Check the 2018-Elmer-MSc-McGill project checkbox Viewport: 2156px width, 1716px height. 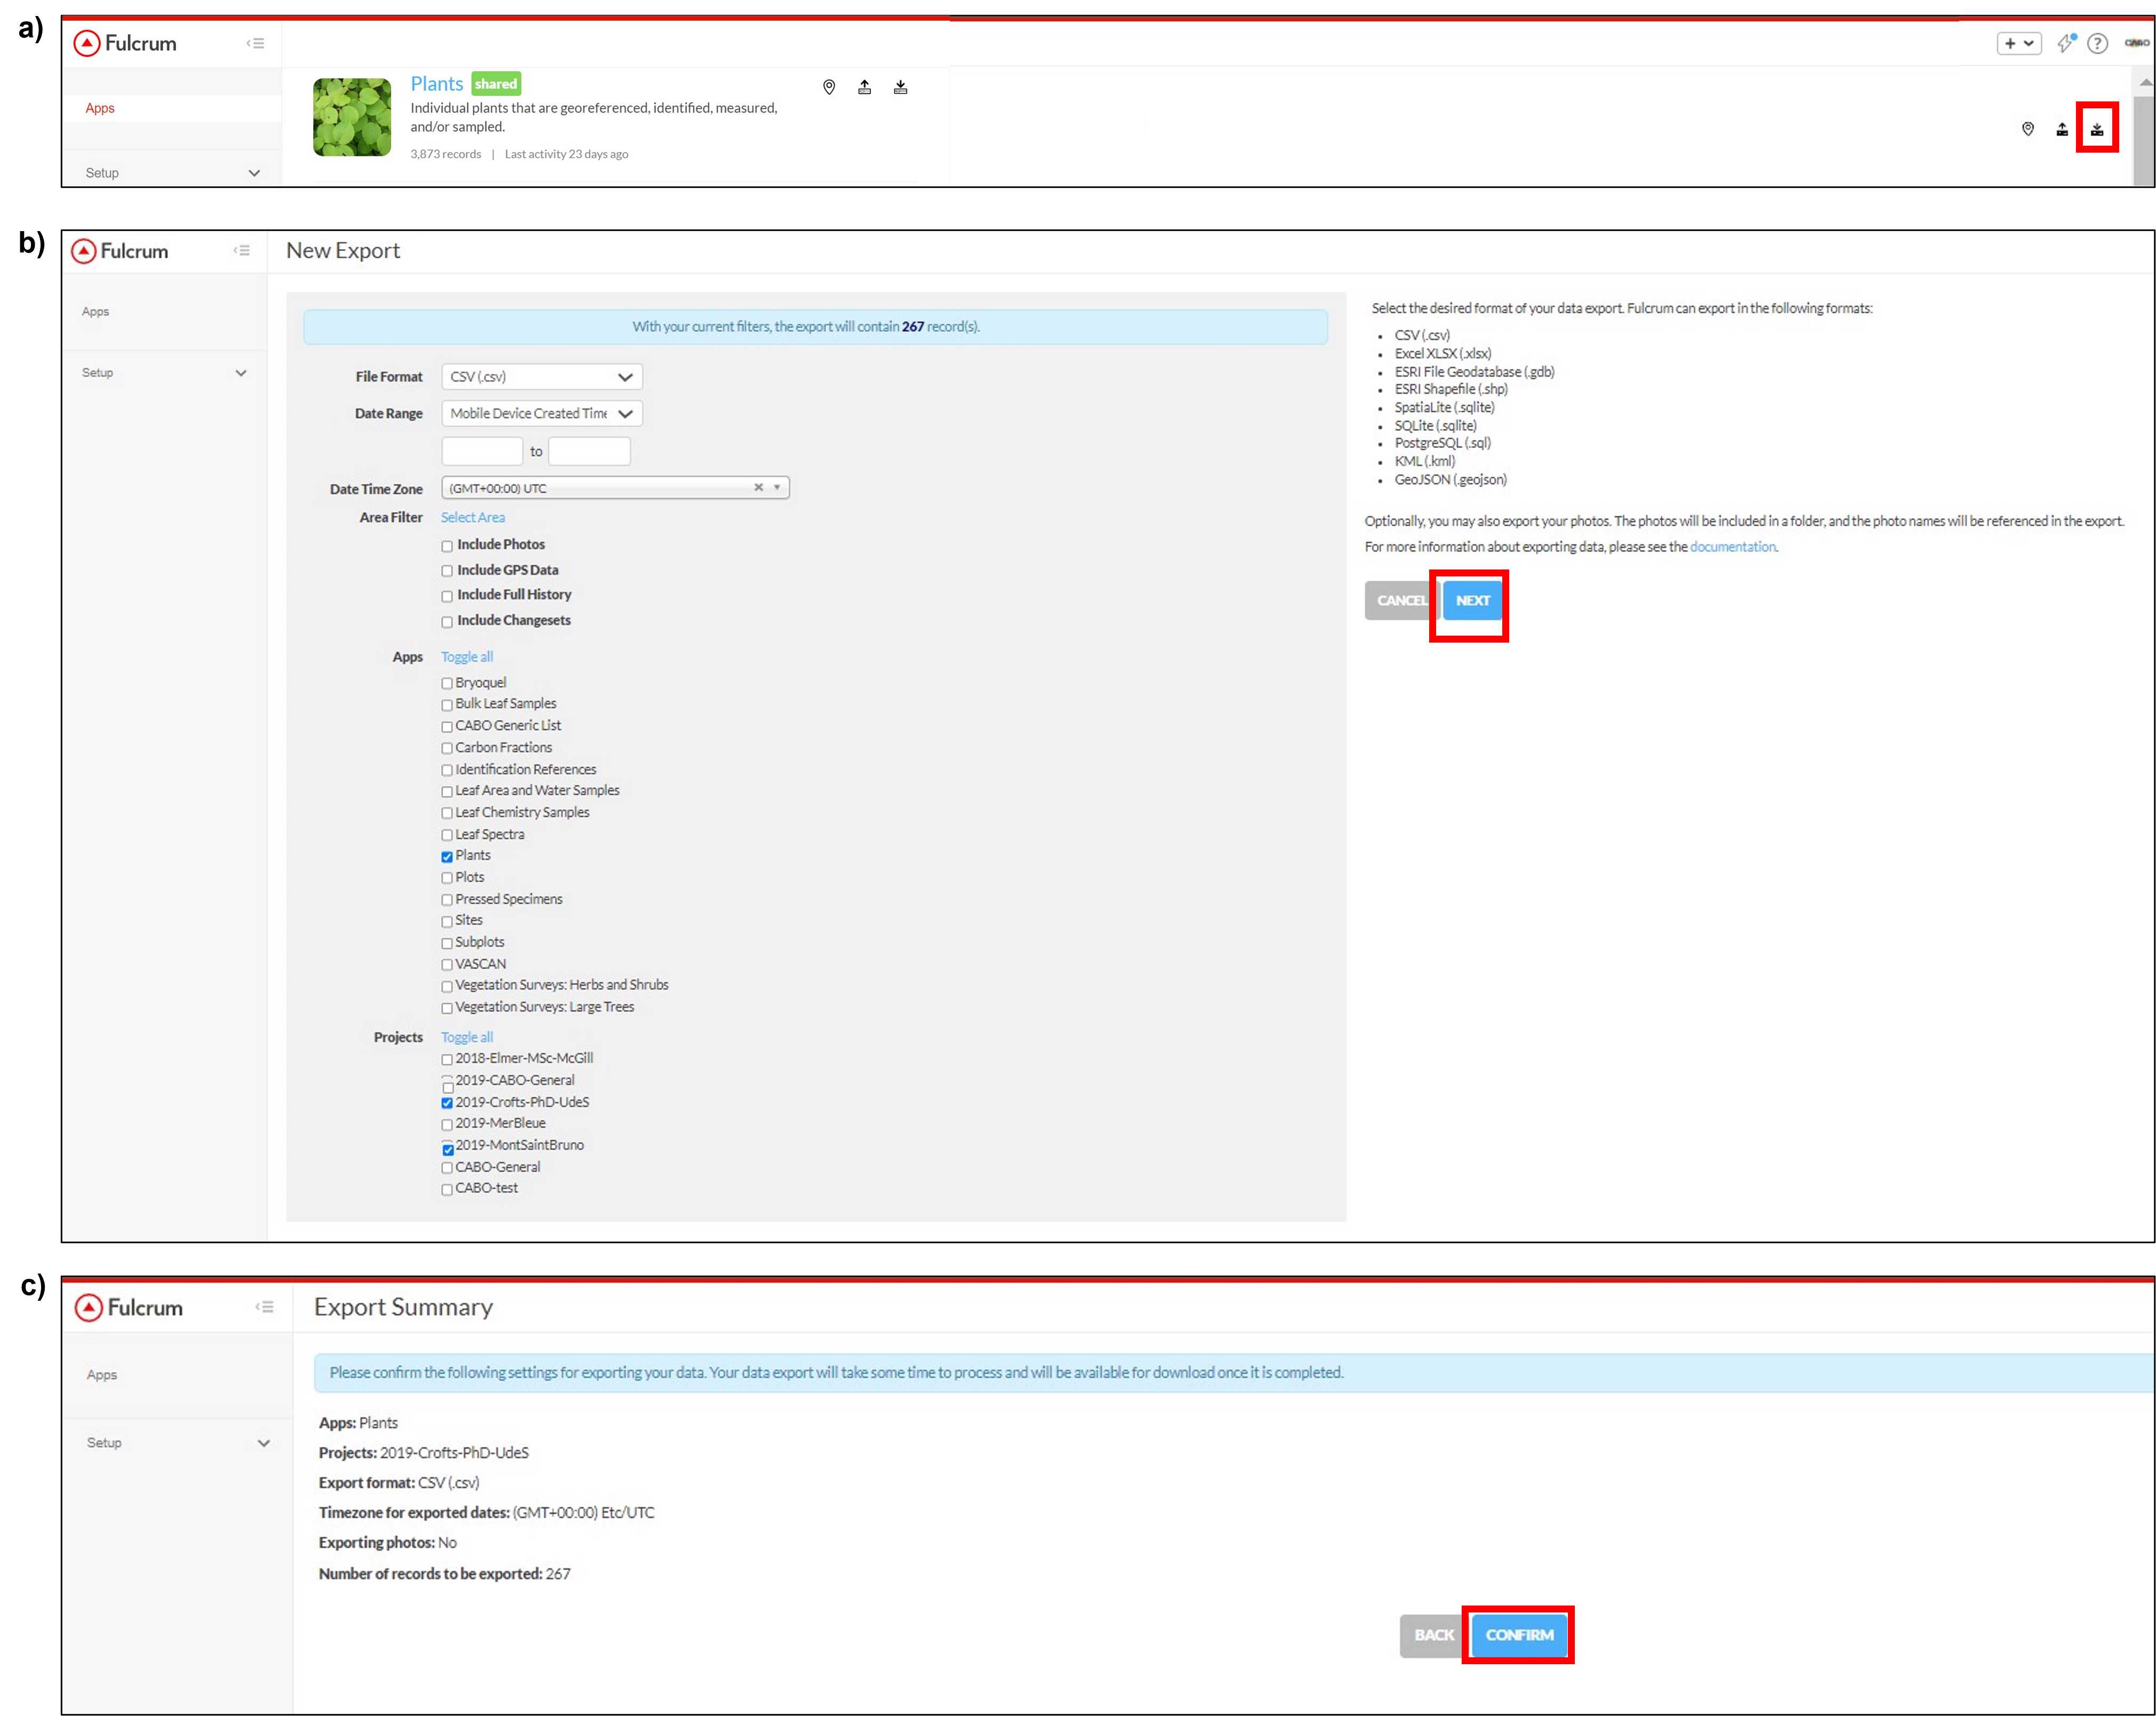tap(447, 1060)
